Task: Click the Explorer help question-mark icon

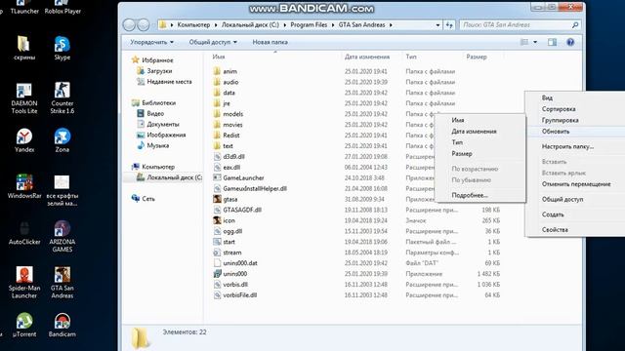Action: pyautogui.click(x=570, y=42)
